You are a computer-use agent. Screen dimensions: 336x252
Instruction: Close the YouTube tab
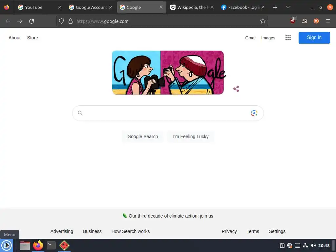(x=60, y=7)
